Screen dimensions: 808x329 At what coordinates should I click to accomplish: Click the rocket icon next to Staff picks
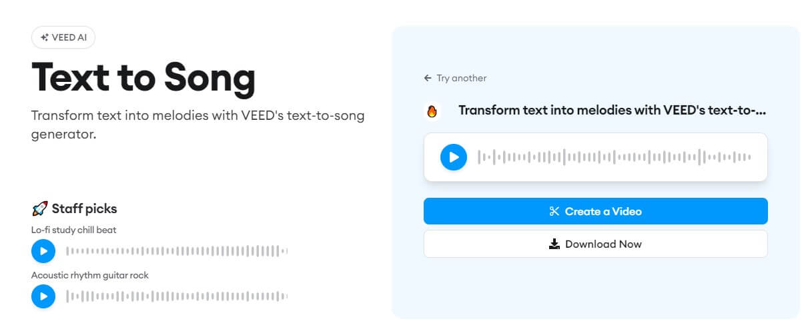39,209
